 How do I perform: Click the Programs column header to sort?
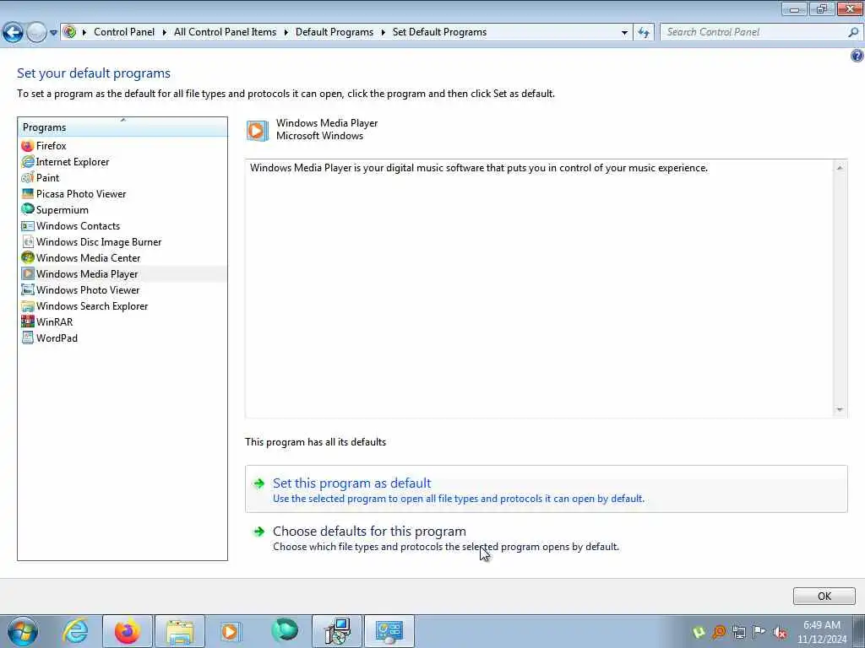coord(122,127)
